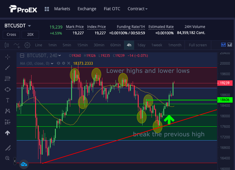Open Fiat OTC page
This screenshot has height=170, width=235.
[112, 9]
